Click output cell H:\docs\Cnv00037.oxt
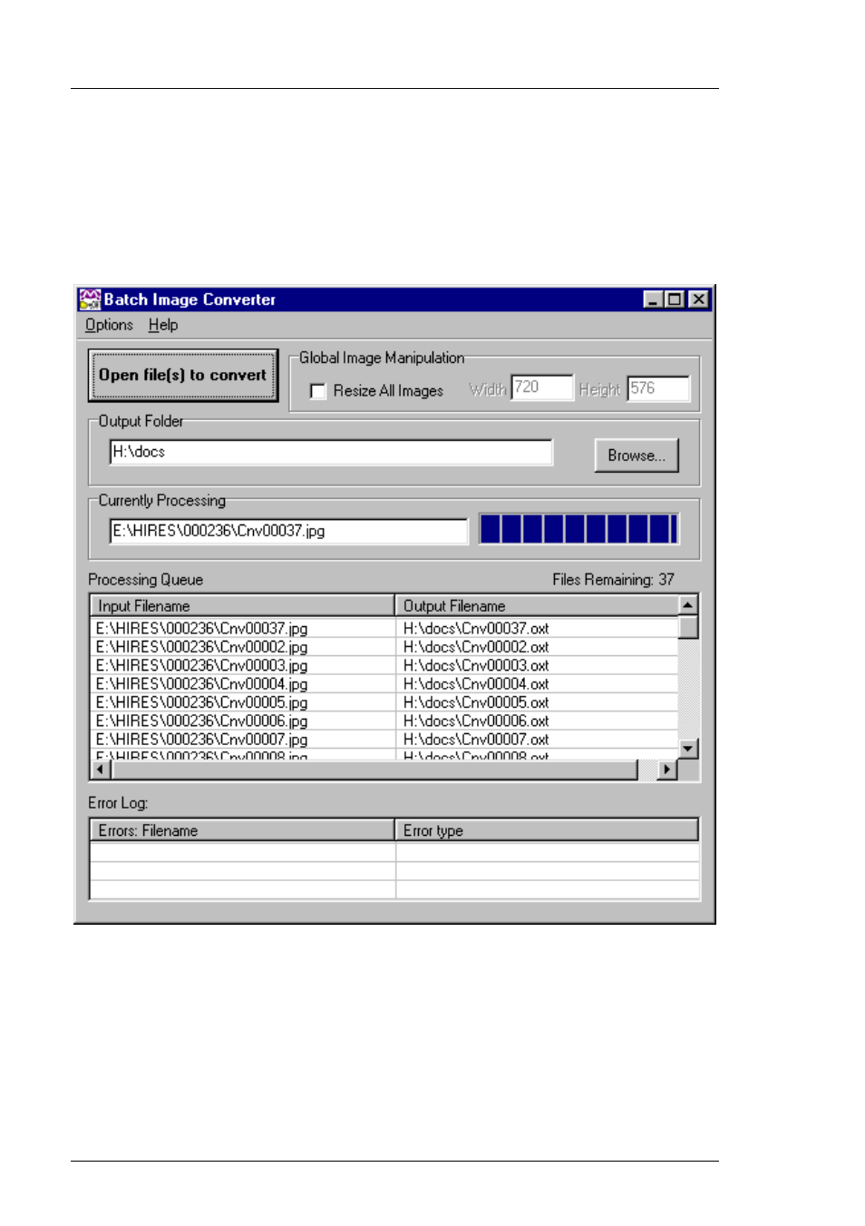Viewport: 865px width, 1226px height. pos(537,628)
